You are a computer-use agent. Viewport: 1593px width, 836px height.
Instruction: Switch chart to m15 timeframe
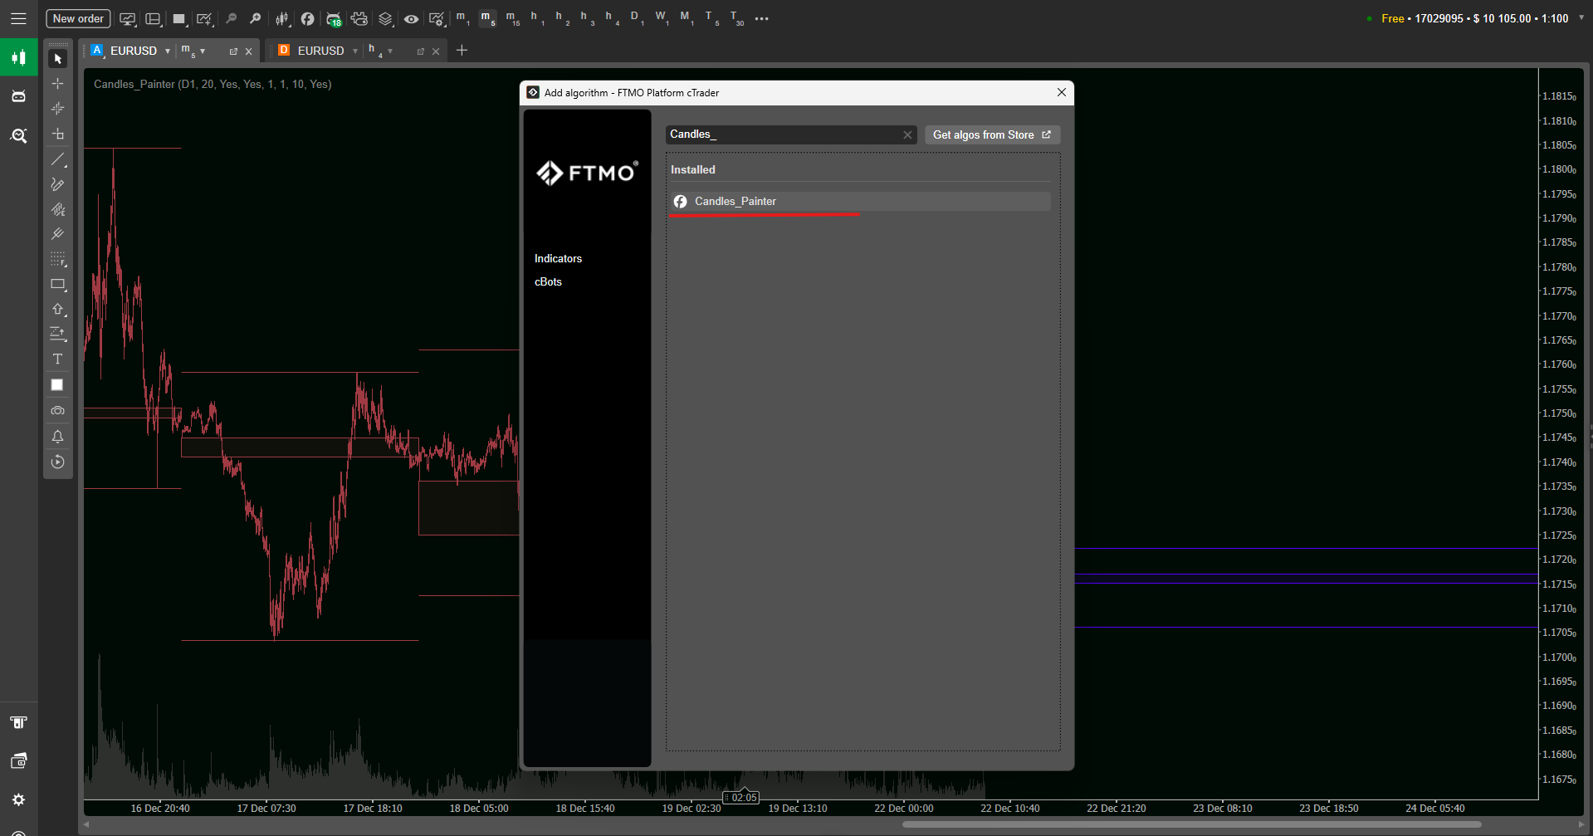512,18
